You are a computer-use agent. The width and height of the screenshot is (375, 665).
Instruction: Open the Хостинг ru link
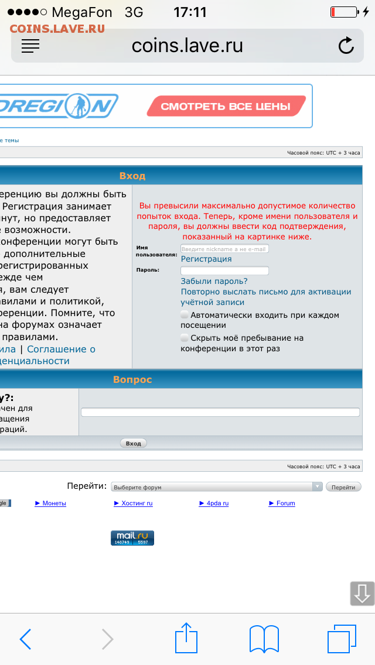click(134, 503)
